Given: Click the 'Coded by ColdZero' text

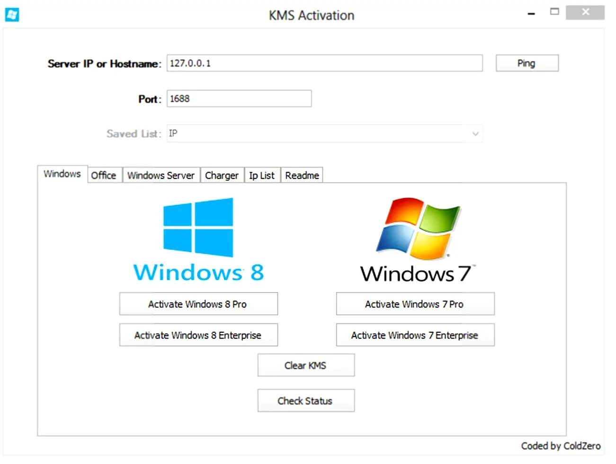Looking at the screenshot, I should (x=561, y=446).
